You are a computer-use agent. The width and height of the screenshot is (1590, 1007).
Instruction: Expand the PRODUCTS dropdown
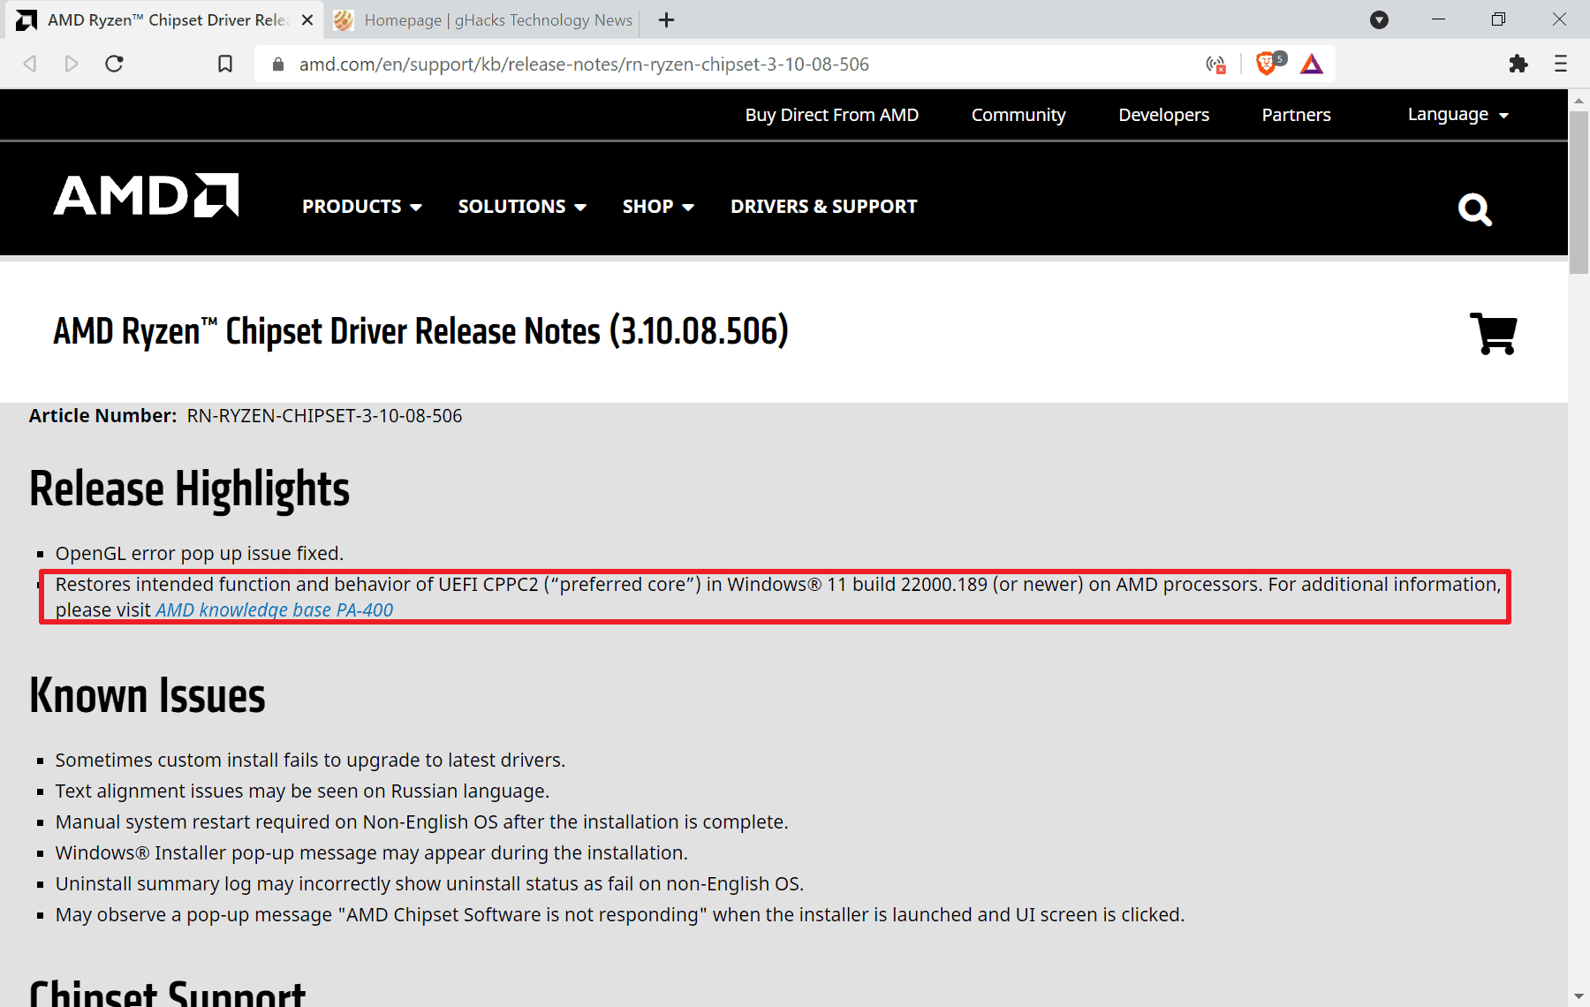(361, 206)
